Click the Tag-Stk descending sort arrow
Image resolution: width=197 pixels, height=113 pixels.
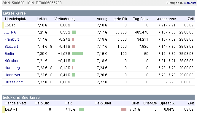tap(147, 20)
